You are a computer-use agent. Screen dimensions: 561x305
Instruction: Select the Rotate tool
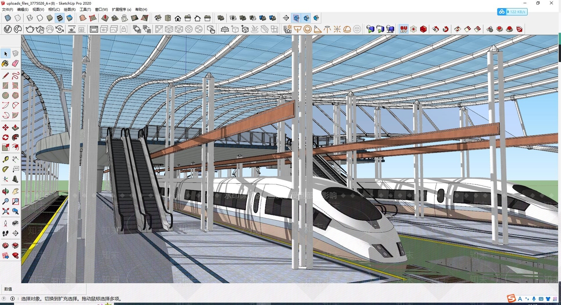(x=5, y=137)
